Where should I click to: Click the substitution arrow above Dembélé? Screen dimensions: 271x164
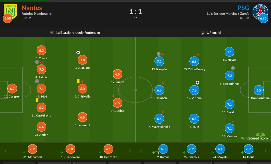(x=163, y=83)
